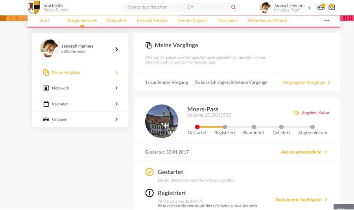Click the 280x vernetzt text

[x=74, y=51]
